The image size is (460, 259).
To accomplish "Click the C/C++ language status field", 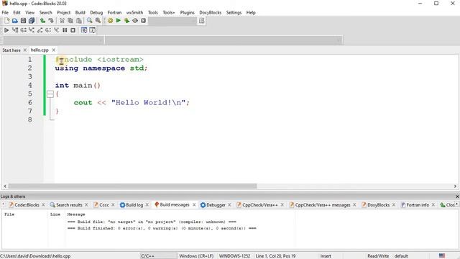I will click(x=158, y=256).
